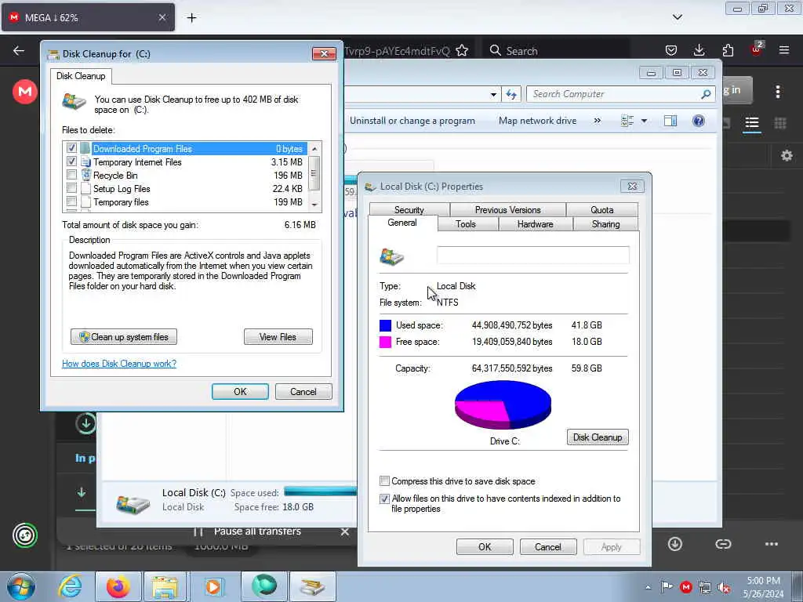Click Map network drive

point(537,121)
